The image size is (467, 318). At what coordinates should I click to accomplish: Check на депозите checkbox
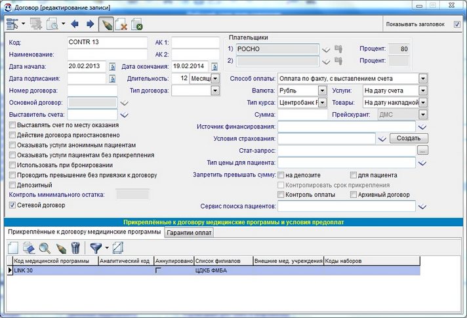click(281, 175)
